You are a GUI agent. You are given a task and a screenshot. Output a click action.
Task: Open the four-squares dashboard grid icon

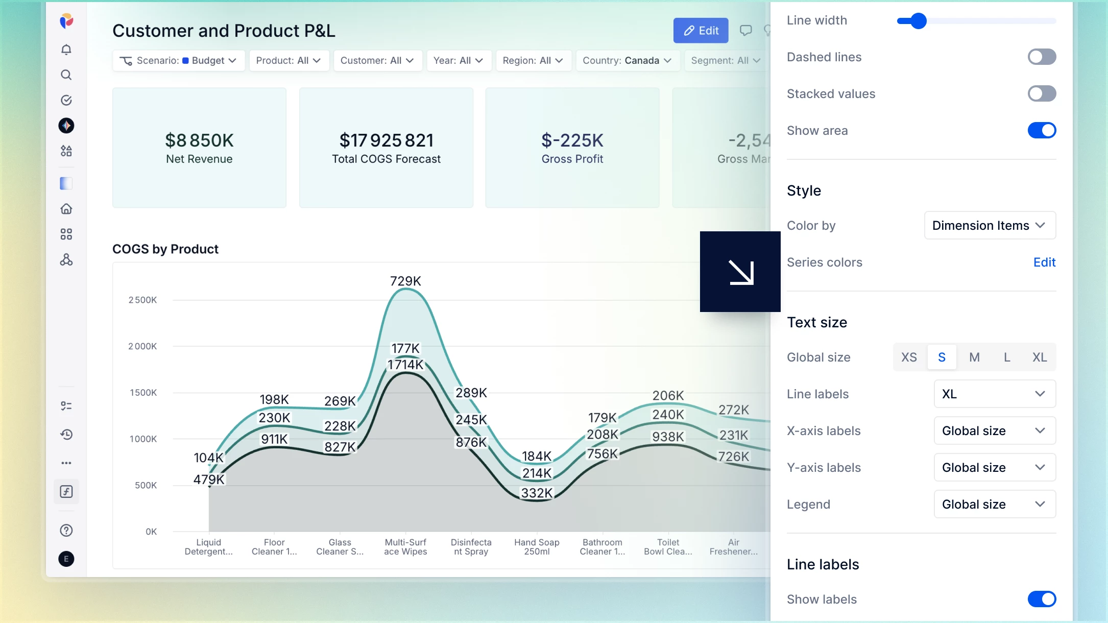66,234
